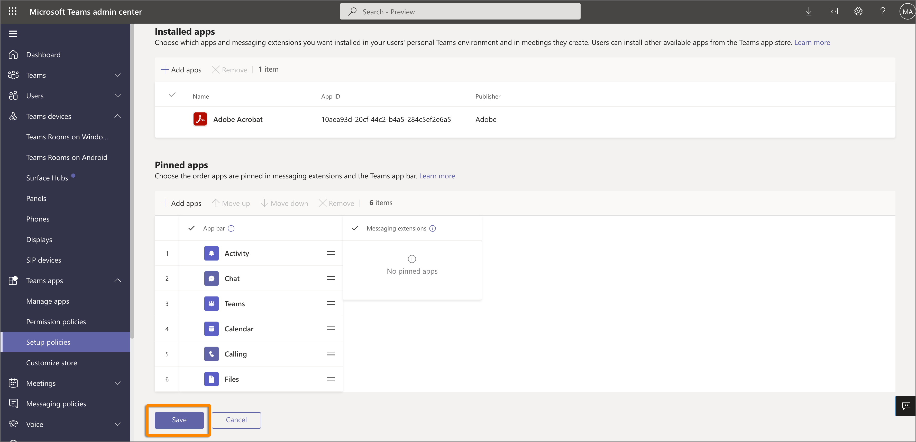This screenshot has width=916, height=442.
Task: Click the Teams apps icon in sidebar
Action: [13, 280]
